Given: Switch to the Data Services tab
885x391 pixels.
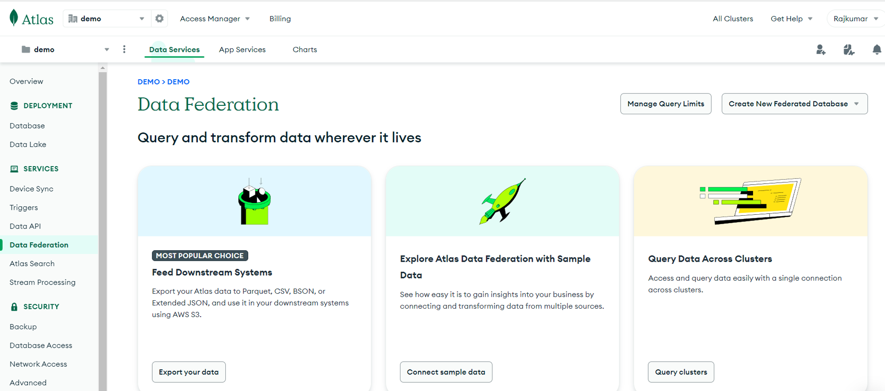Looking at the screenshot, I should tap(174, 50).
